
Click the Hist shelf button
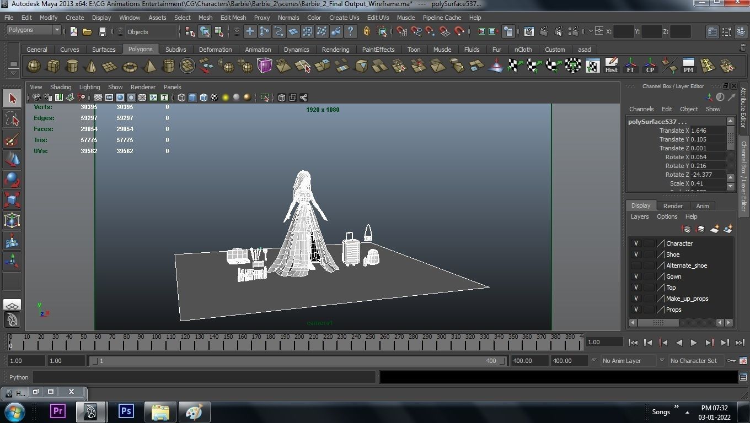tap(611, 66)
